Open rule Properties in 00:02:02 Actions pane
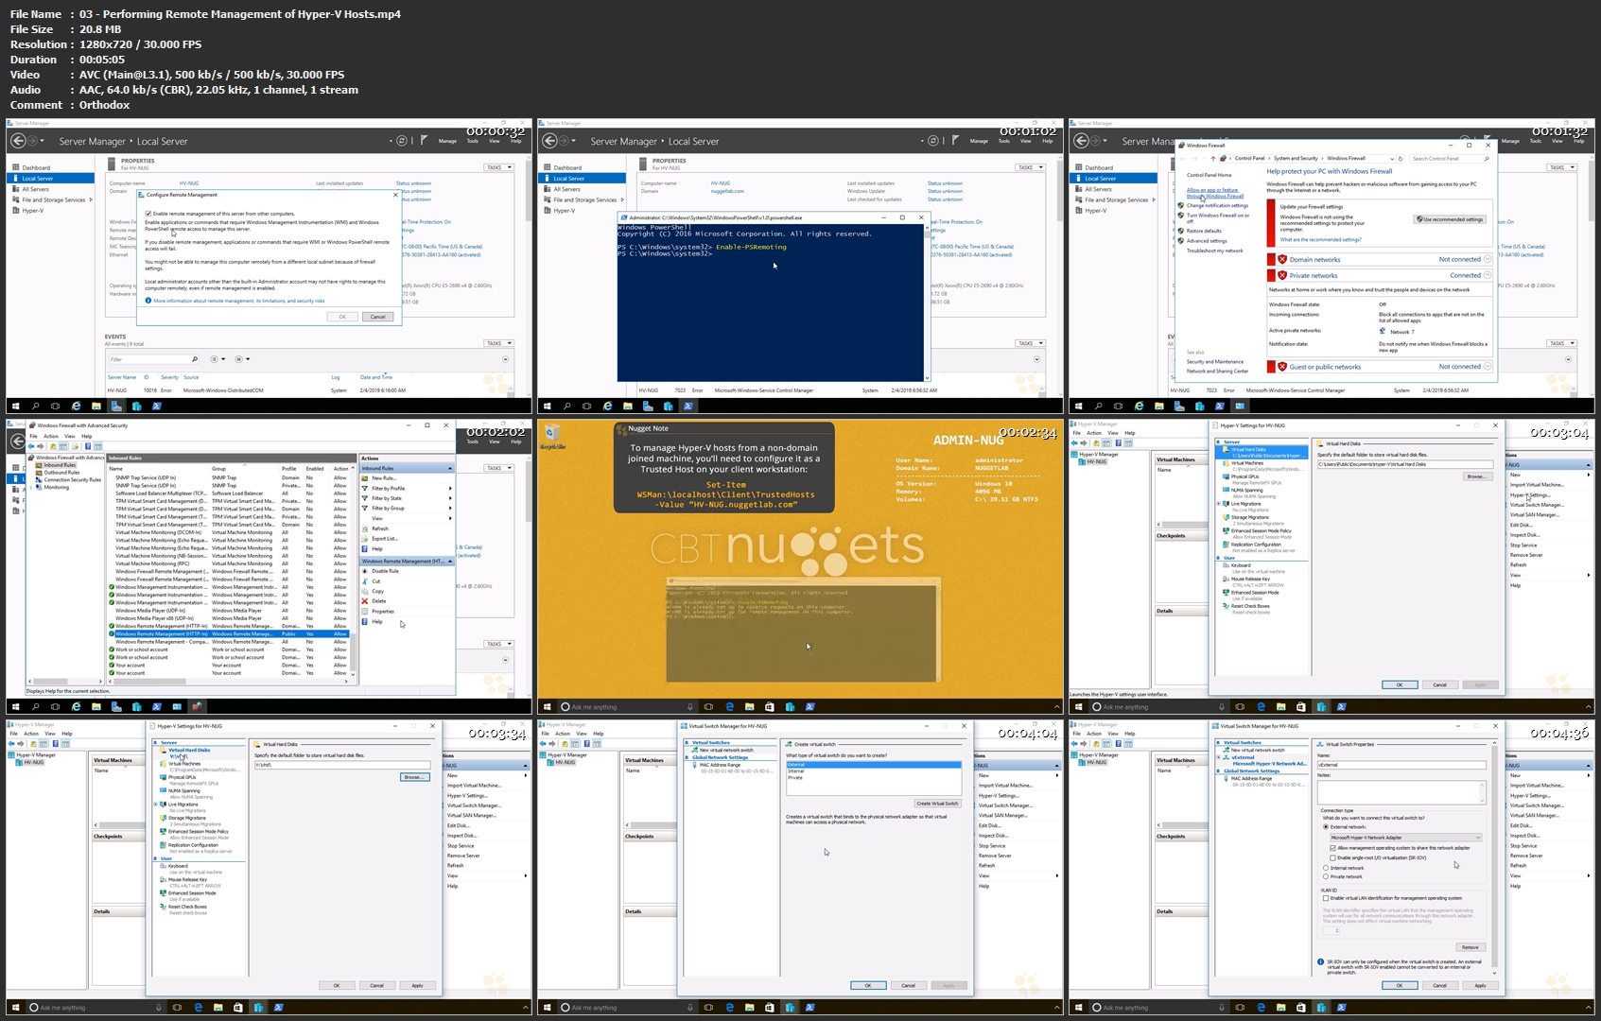 point(382,612)
